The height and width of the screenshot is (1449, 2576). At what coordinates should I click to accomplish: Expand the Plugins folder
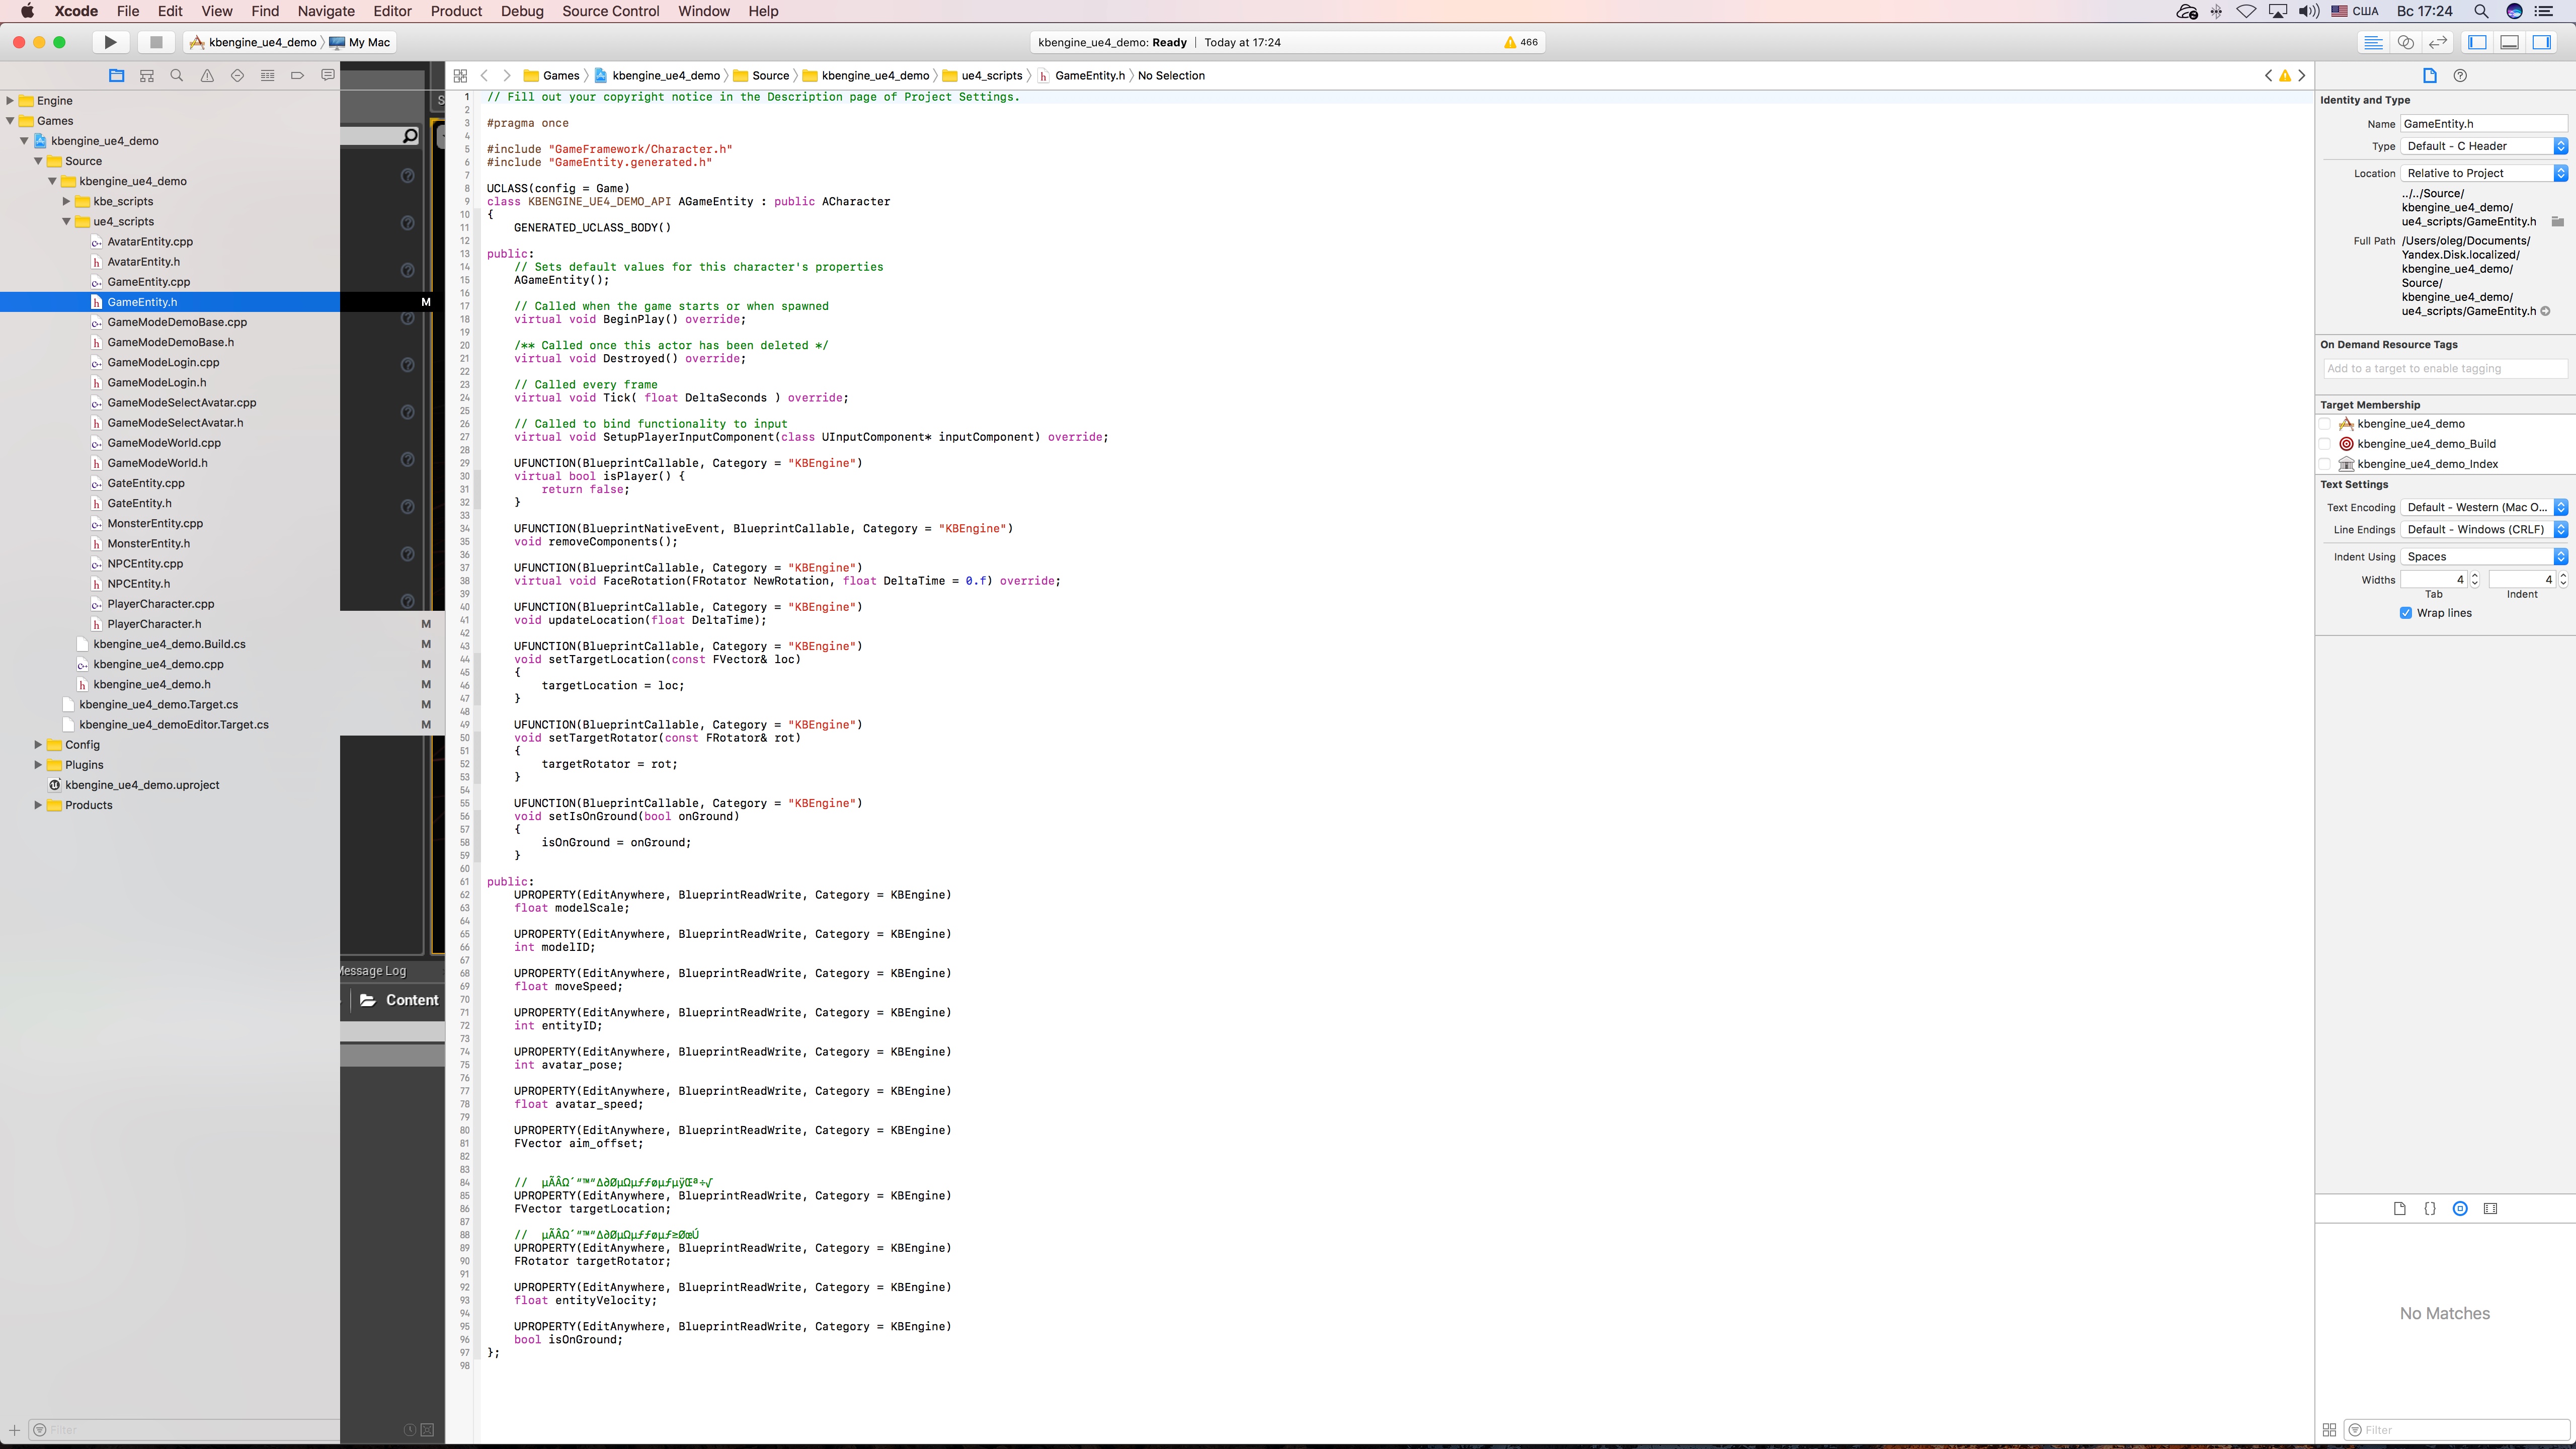[38, 765]
